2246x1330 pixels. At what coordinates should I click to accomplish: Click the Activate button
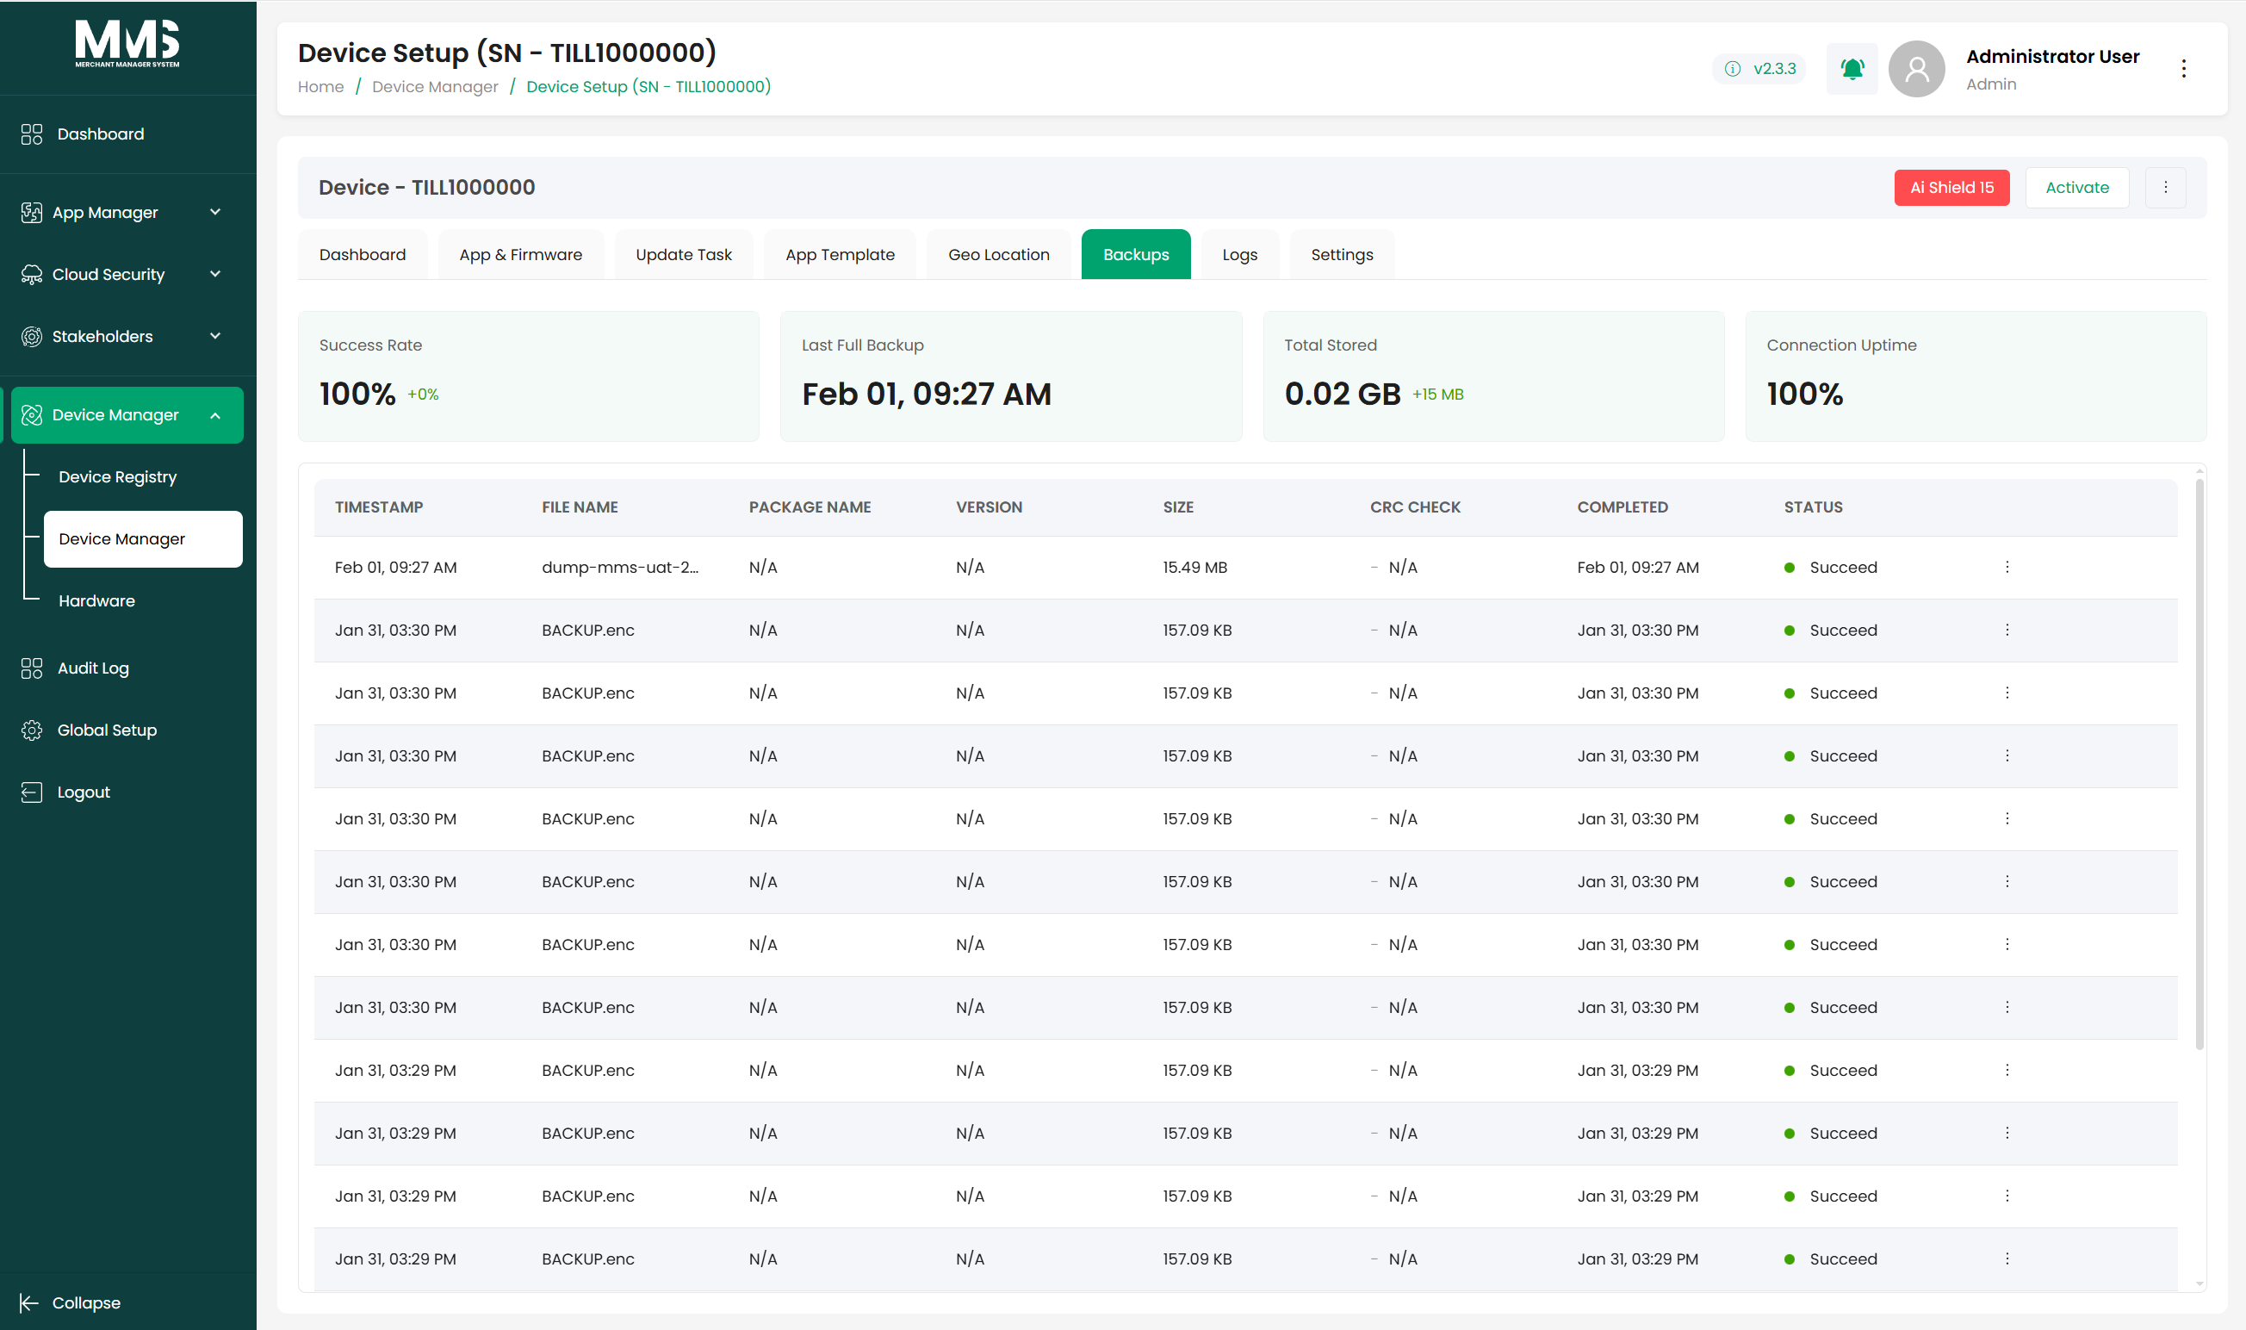pos(2076,187)
